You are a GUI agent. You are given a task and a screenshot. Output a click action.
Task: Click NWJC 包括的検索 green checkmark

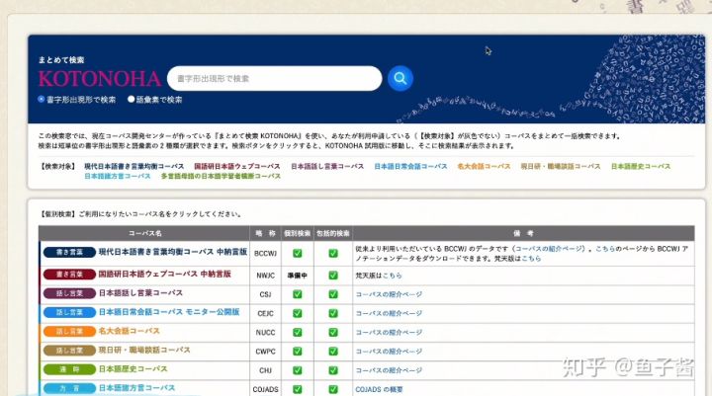pyautogui.click(x=333, y=276)
